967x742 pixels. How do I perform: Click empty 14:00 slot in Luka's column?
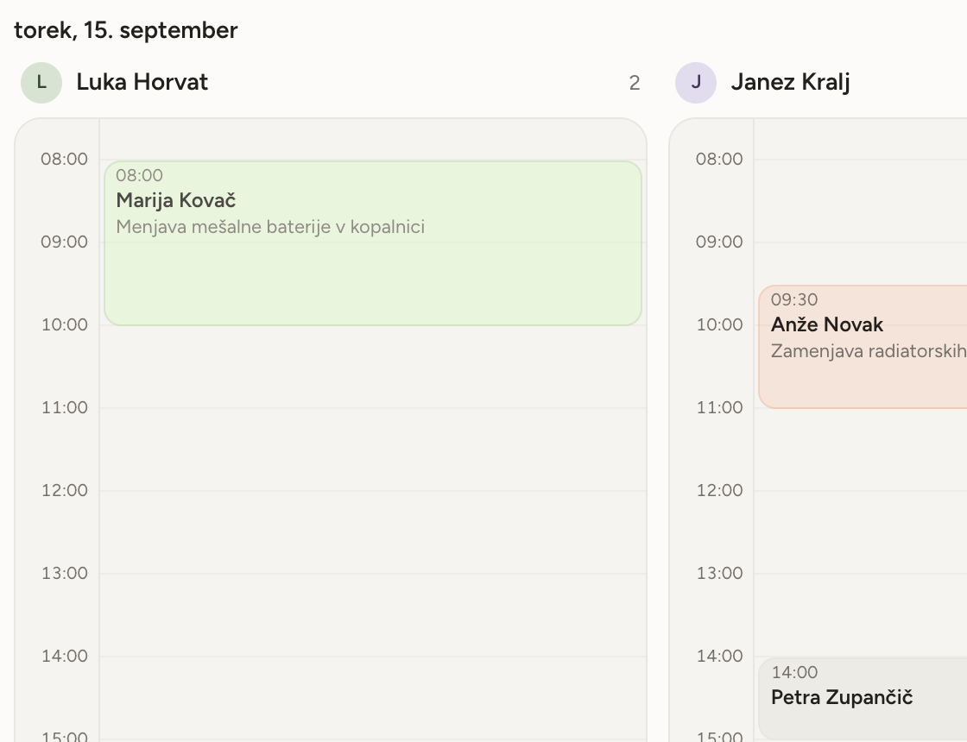(x=373, y=698)
